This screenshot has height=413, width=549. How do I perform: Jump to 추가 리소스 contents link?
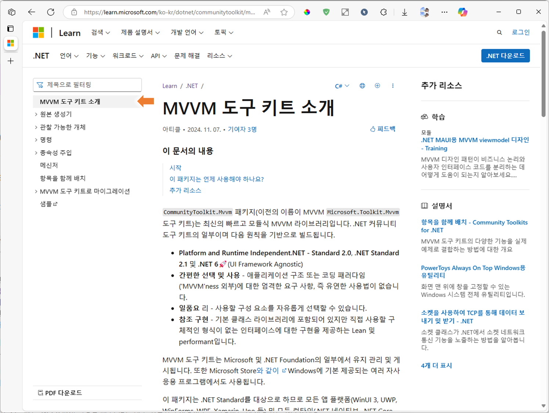pos(185,191)
